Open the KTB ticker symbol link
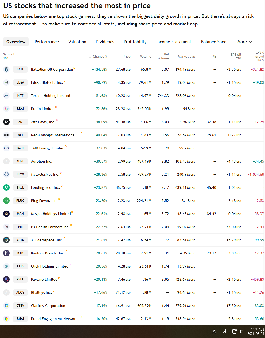The height and width of the screenshot is (338, 265). (x=20, y=253)
